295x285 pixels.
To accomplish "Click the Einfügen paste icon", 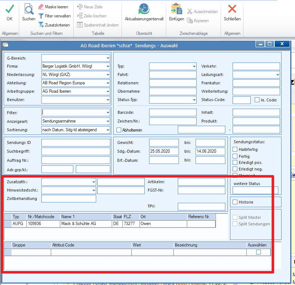I will [x=176, y=9].
